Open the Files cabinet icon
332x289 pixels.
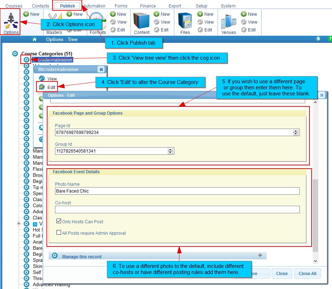[185, 21]
